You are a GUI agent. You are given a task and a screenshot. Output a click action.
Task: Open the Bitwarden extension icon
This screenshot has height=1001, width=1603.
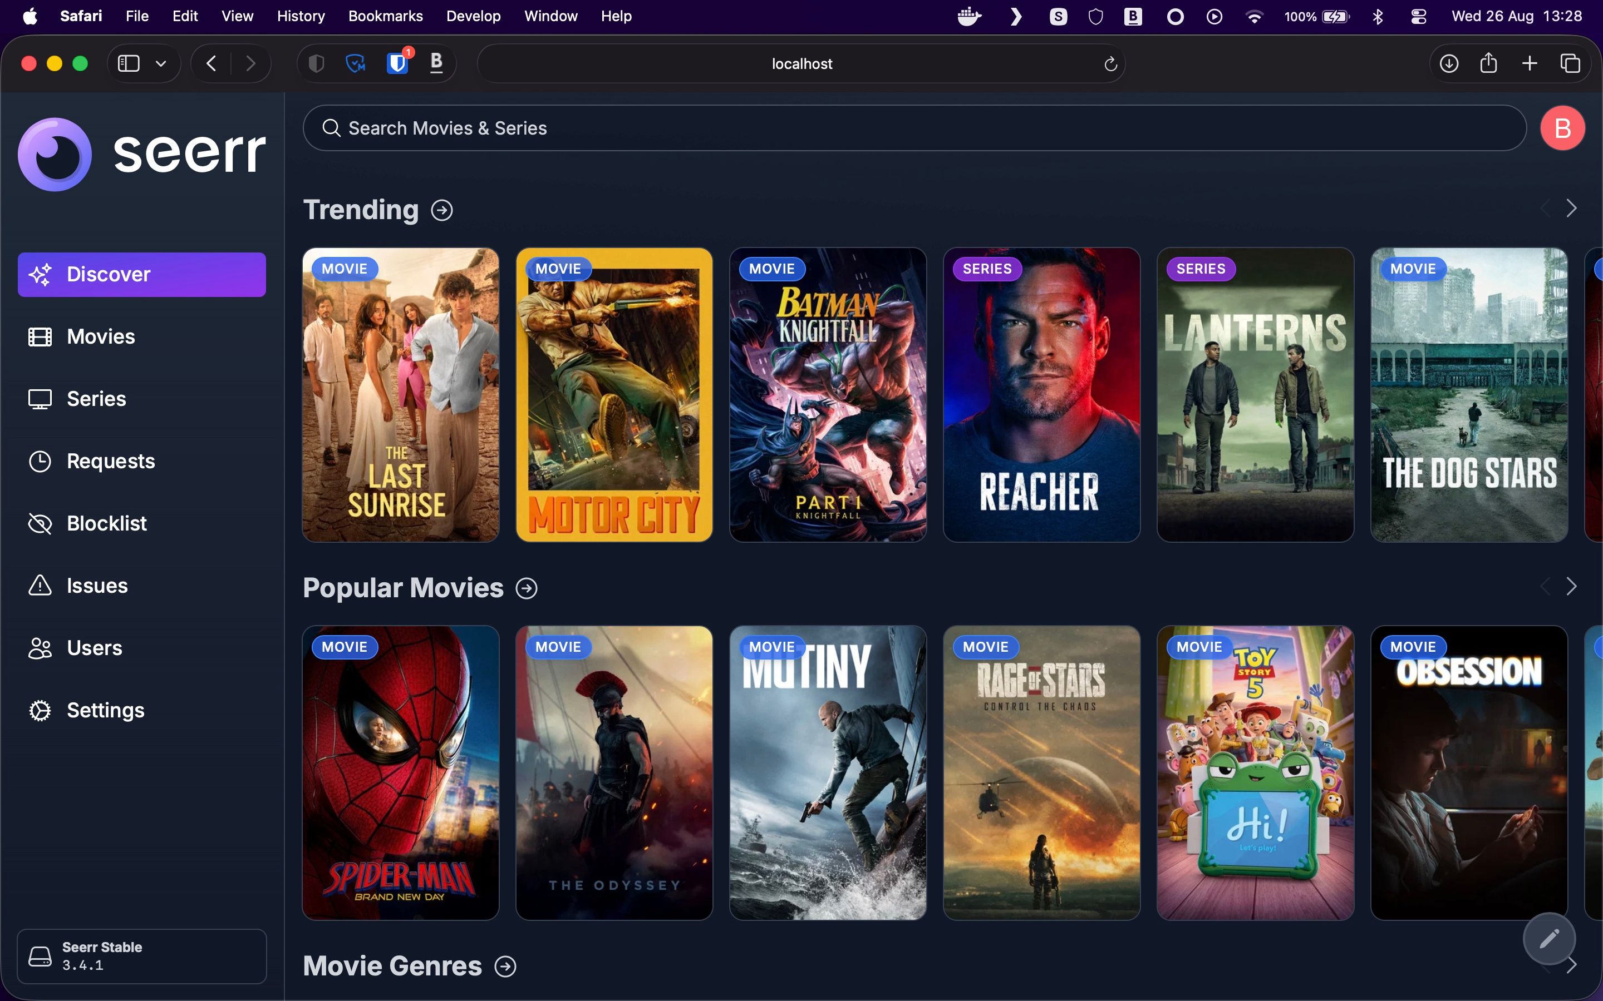[x=397, y=63]
